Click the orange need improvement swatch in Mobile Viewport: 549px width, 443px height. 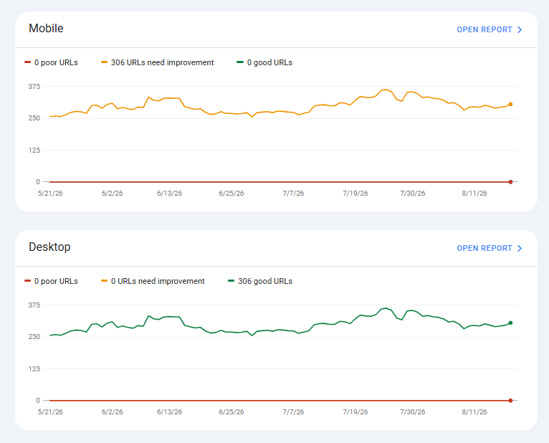point(104,62)
